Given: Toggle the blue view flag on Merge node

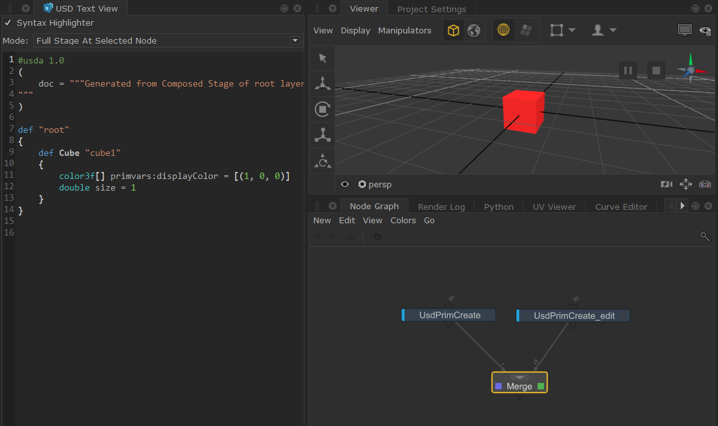Looking at the screenshot, I should point(499,386).
